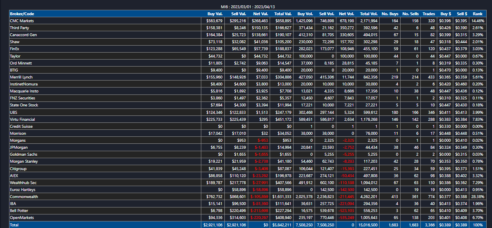The image size is (492, 228).
Task: Click the Rank column header
Action: click(478, 14)
